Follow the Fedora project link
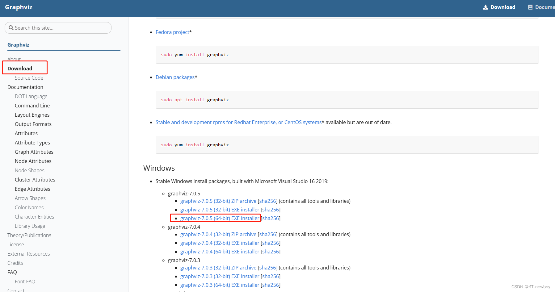This screenshot has width=555, height=292. [x=172, y=32]
